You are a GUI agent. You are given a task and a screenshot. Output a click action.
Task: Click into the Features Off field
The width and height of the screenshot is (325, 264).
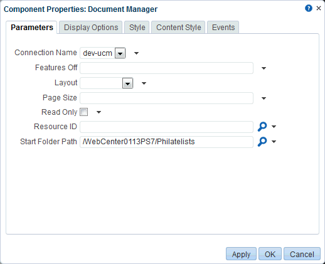pos(166,68)
